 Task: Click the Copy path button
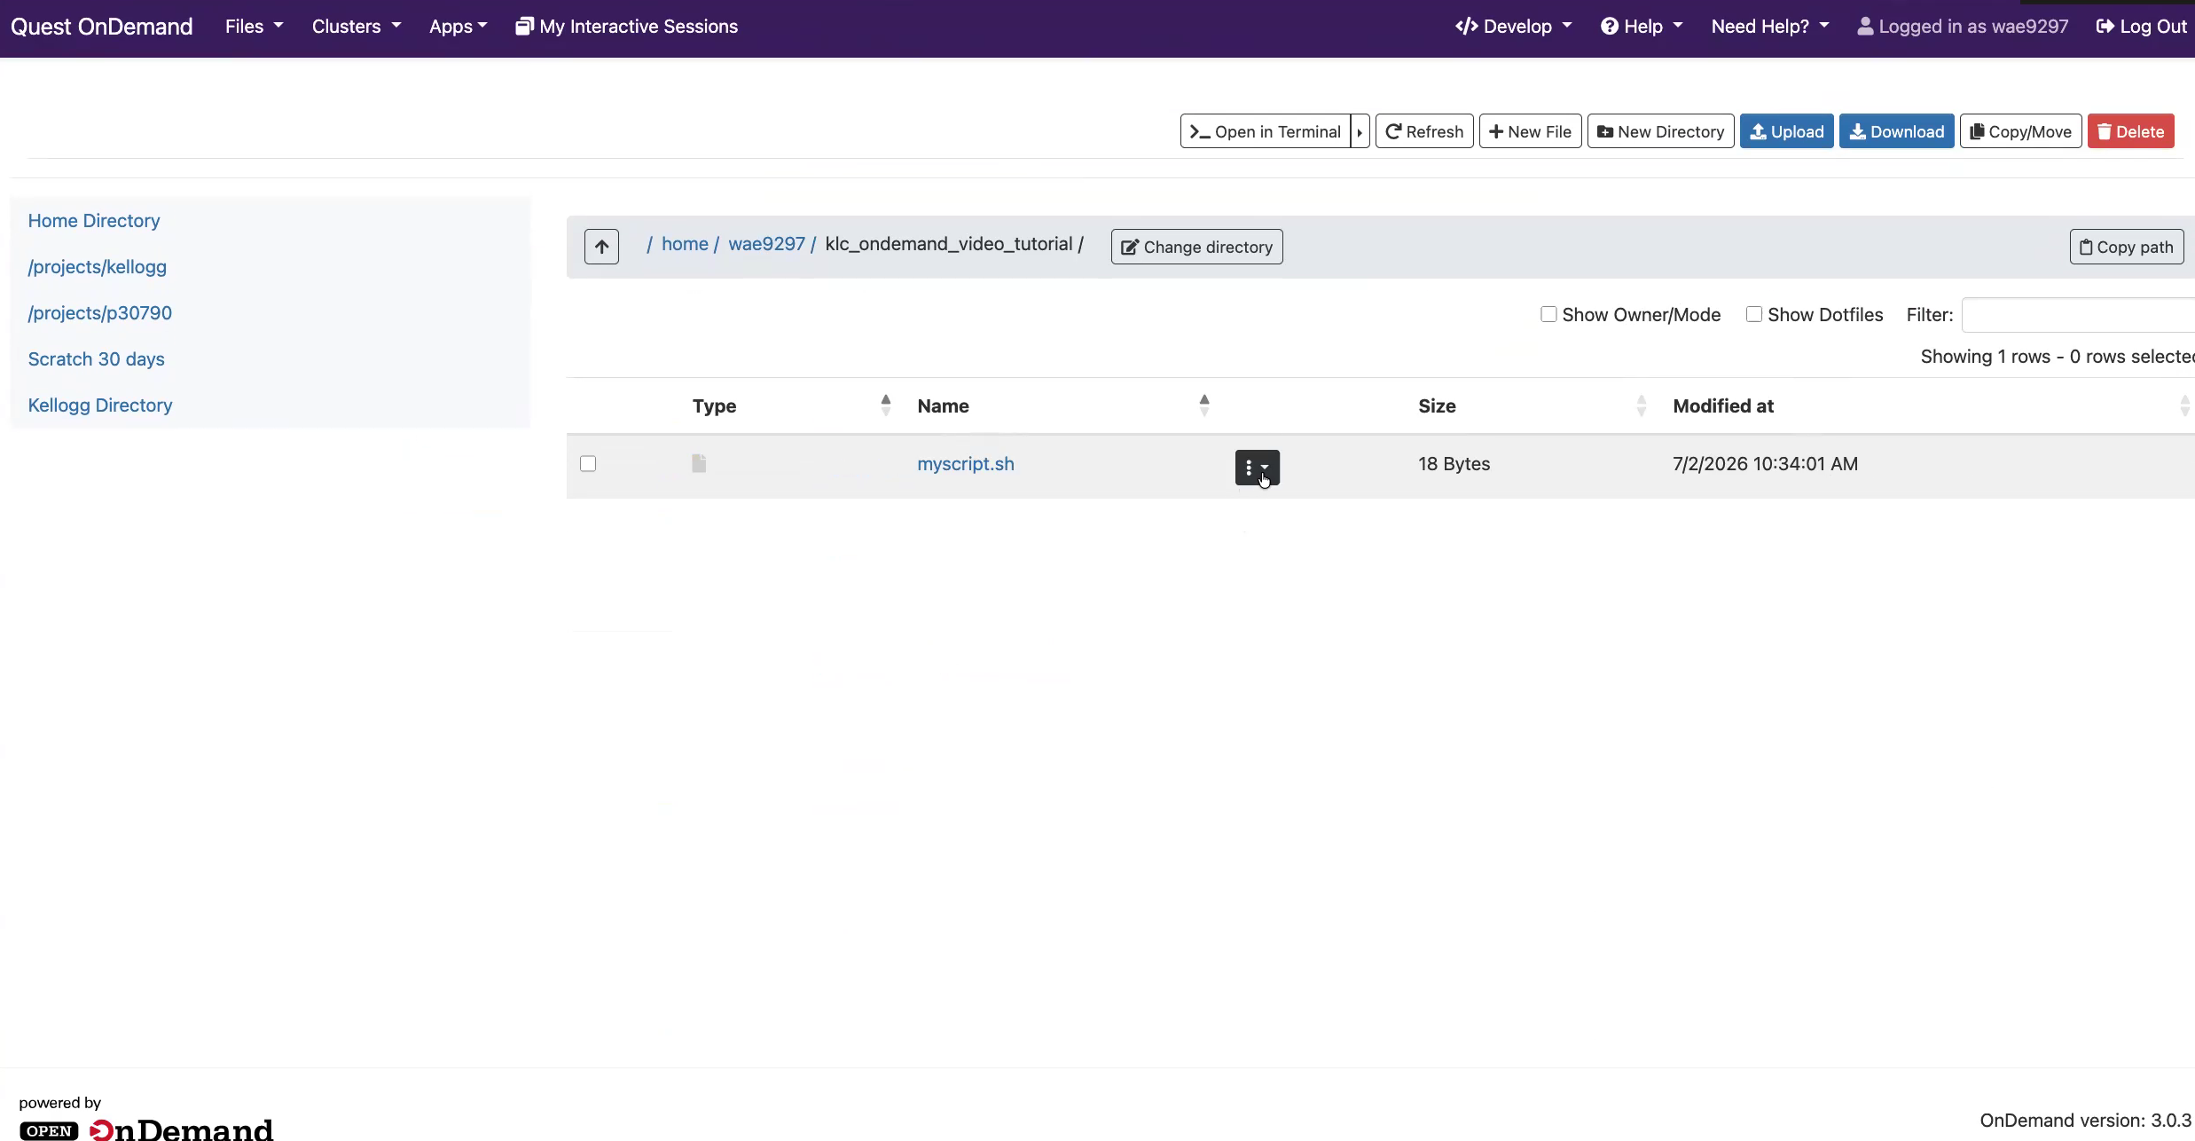pyautogui.click(x=2126, y=247)
